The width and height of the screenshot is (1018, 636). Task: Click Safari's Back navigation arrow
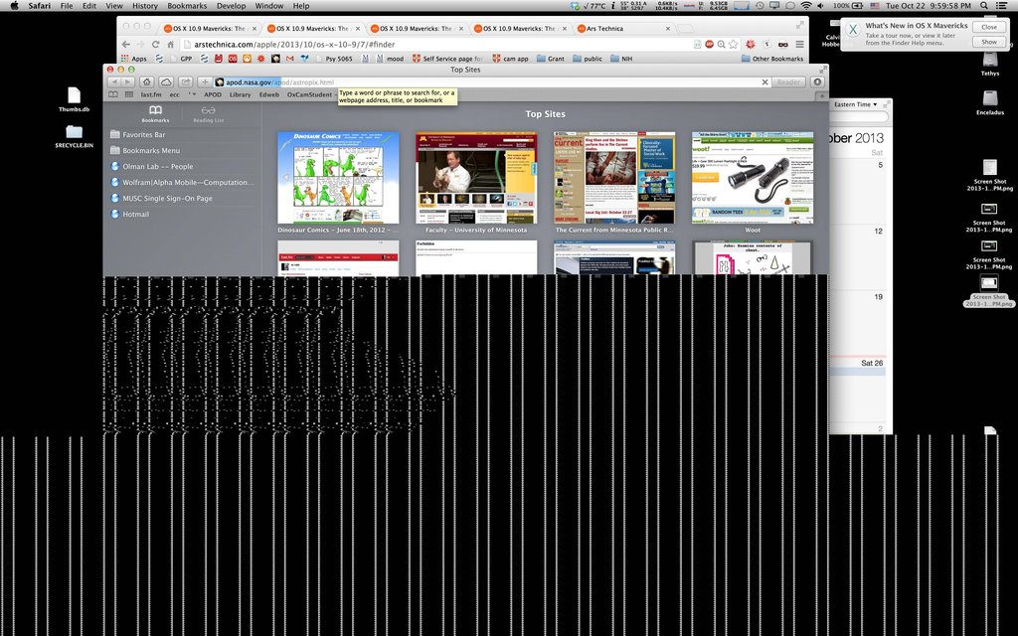(x=114, y=82)
